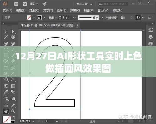Select the Zoom magnifier tool
Image resolution: width=156 pixels, height=124 pixels.
coord(13,111)
